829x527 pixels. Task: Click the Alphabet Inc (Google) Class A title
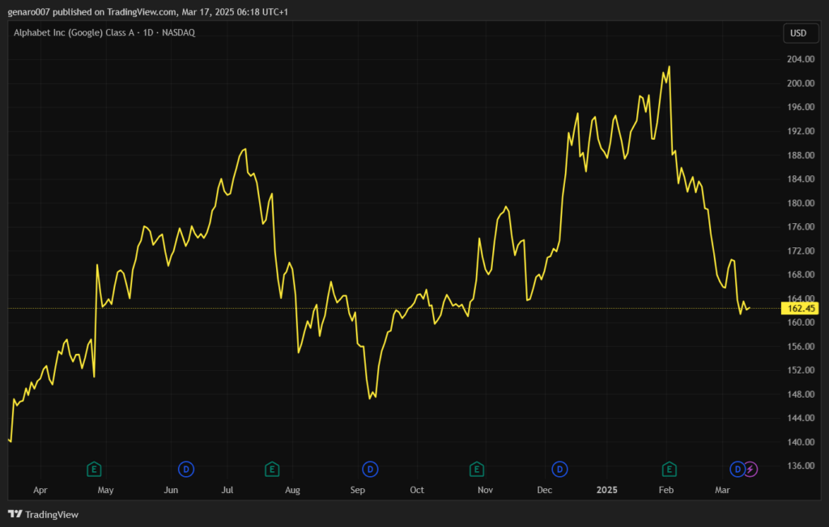(104, 32)
